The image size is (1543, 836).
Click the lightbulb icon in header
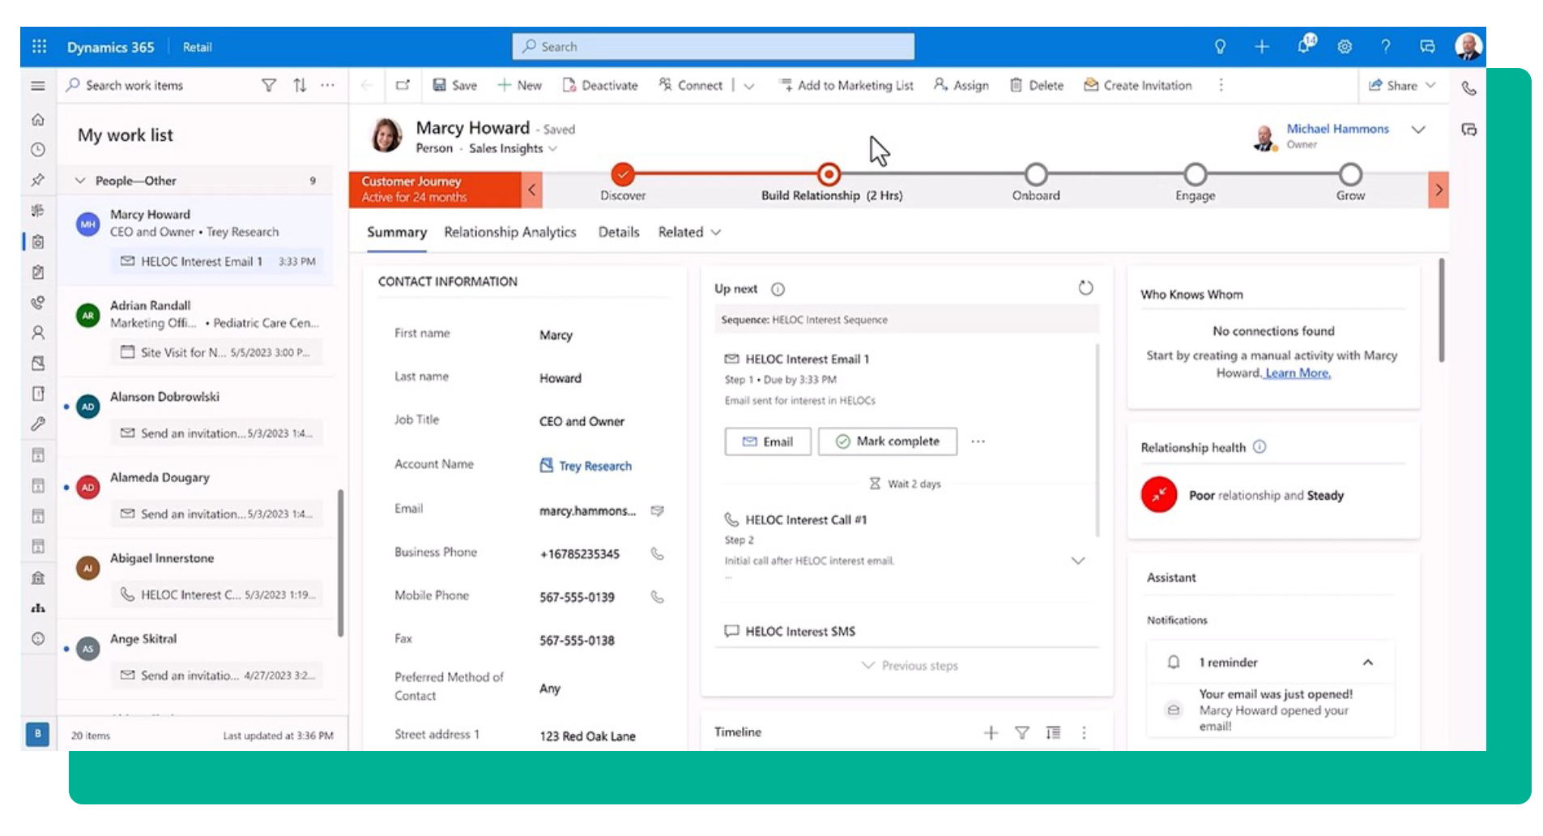pyautogui.click(x=1220, y=47)
